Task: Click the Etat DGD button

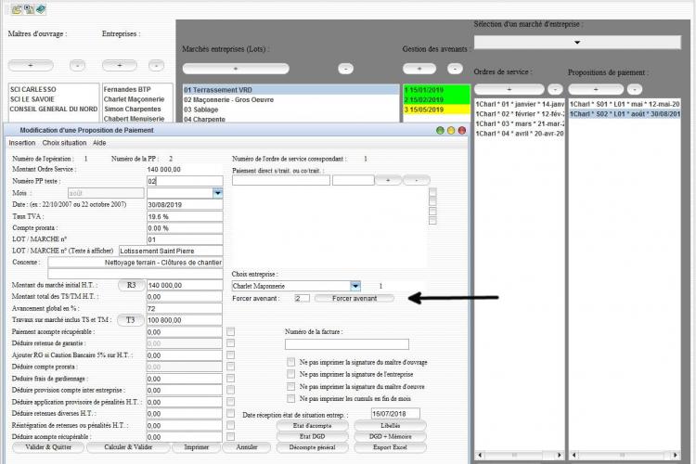Action: tap(313, 436)
